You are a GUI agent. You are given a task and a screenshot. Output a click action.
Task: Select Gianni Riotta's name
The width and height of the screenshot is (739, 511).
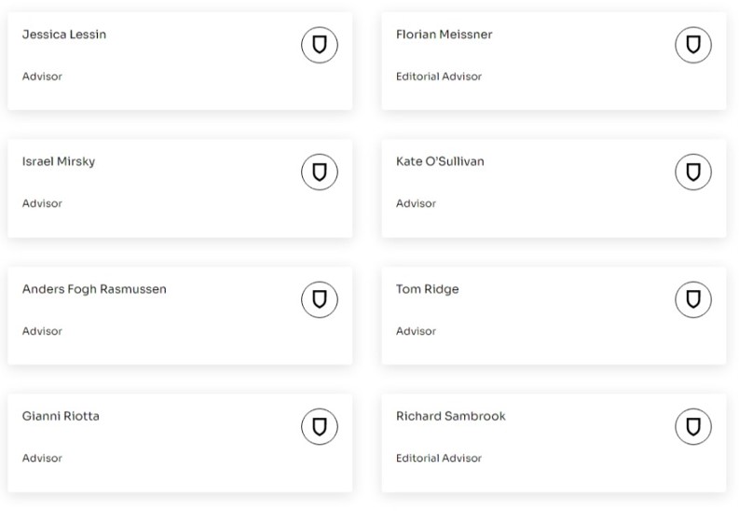click(61, 416)
